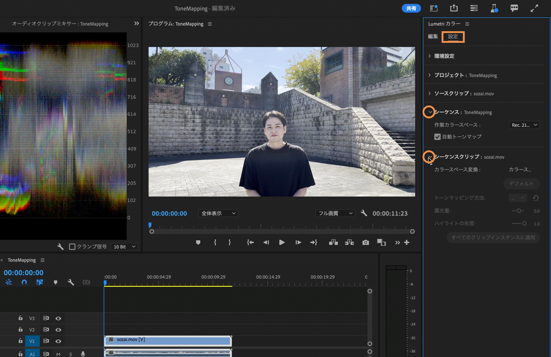Open the 作業カラースペース Rec. 21 dropdown

tap(524, 125)
